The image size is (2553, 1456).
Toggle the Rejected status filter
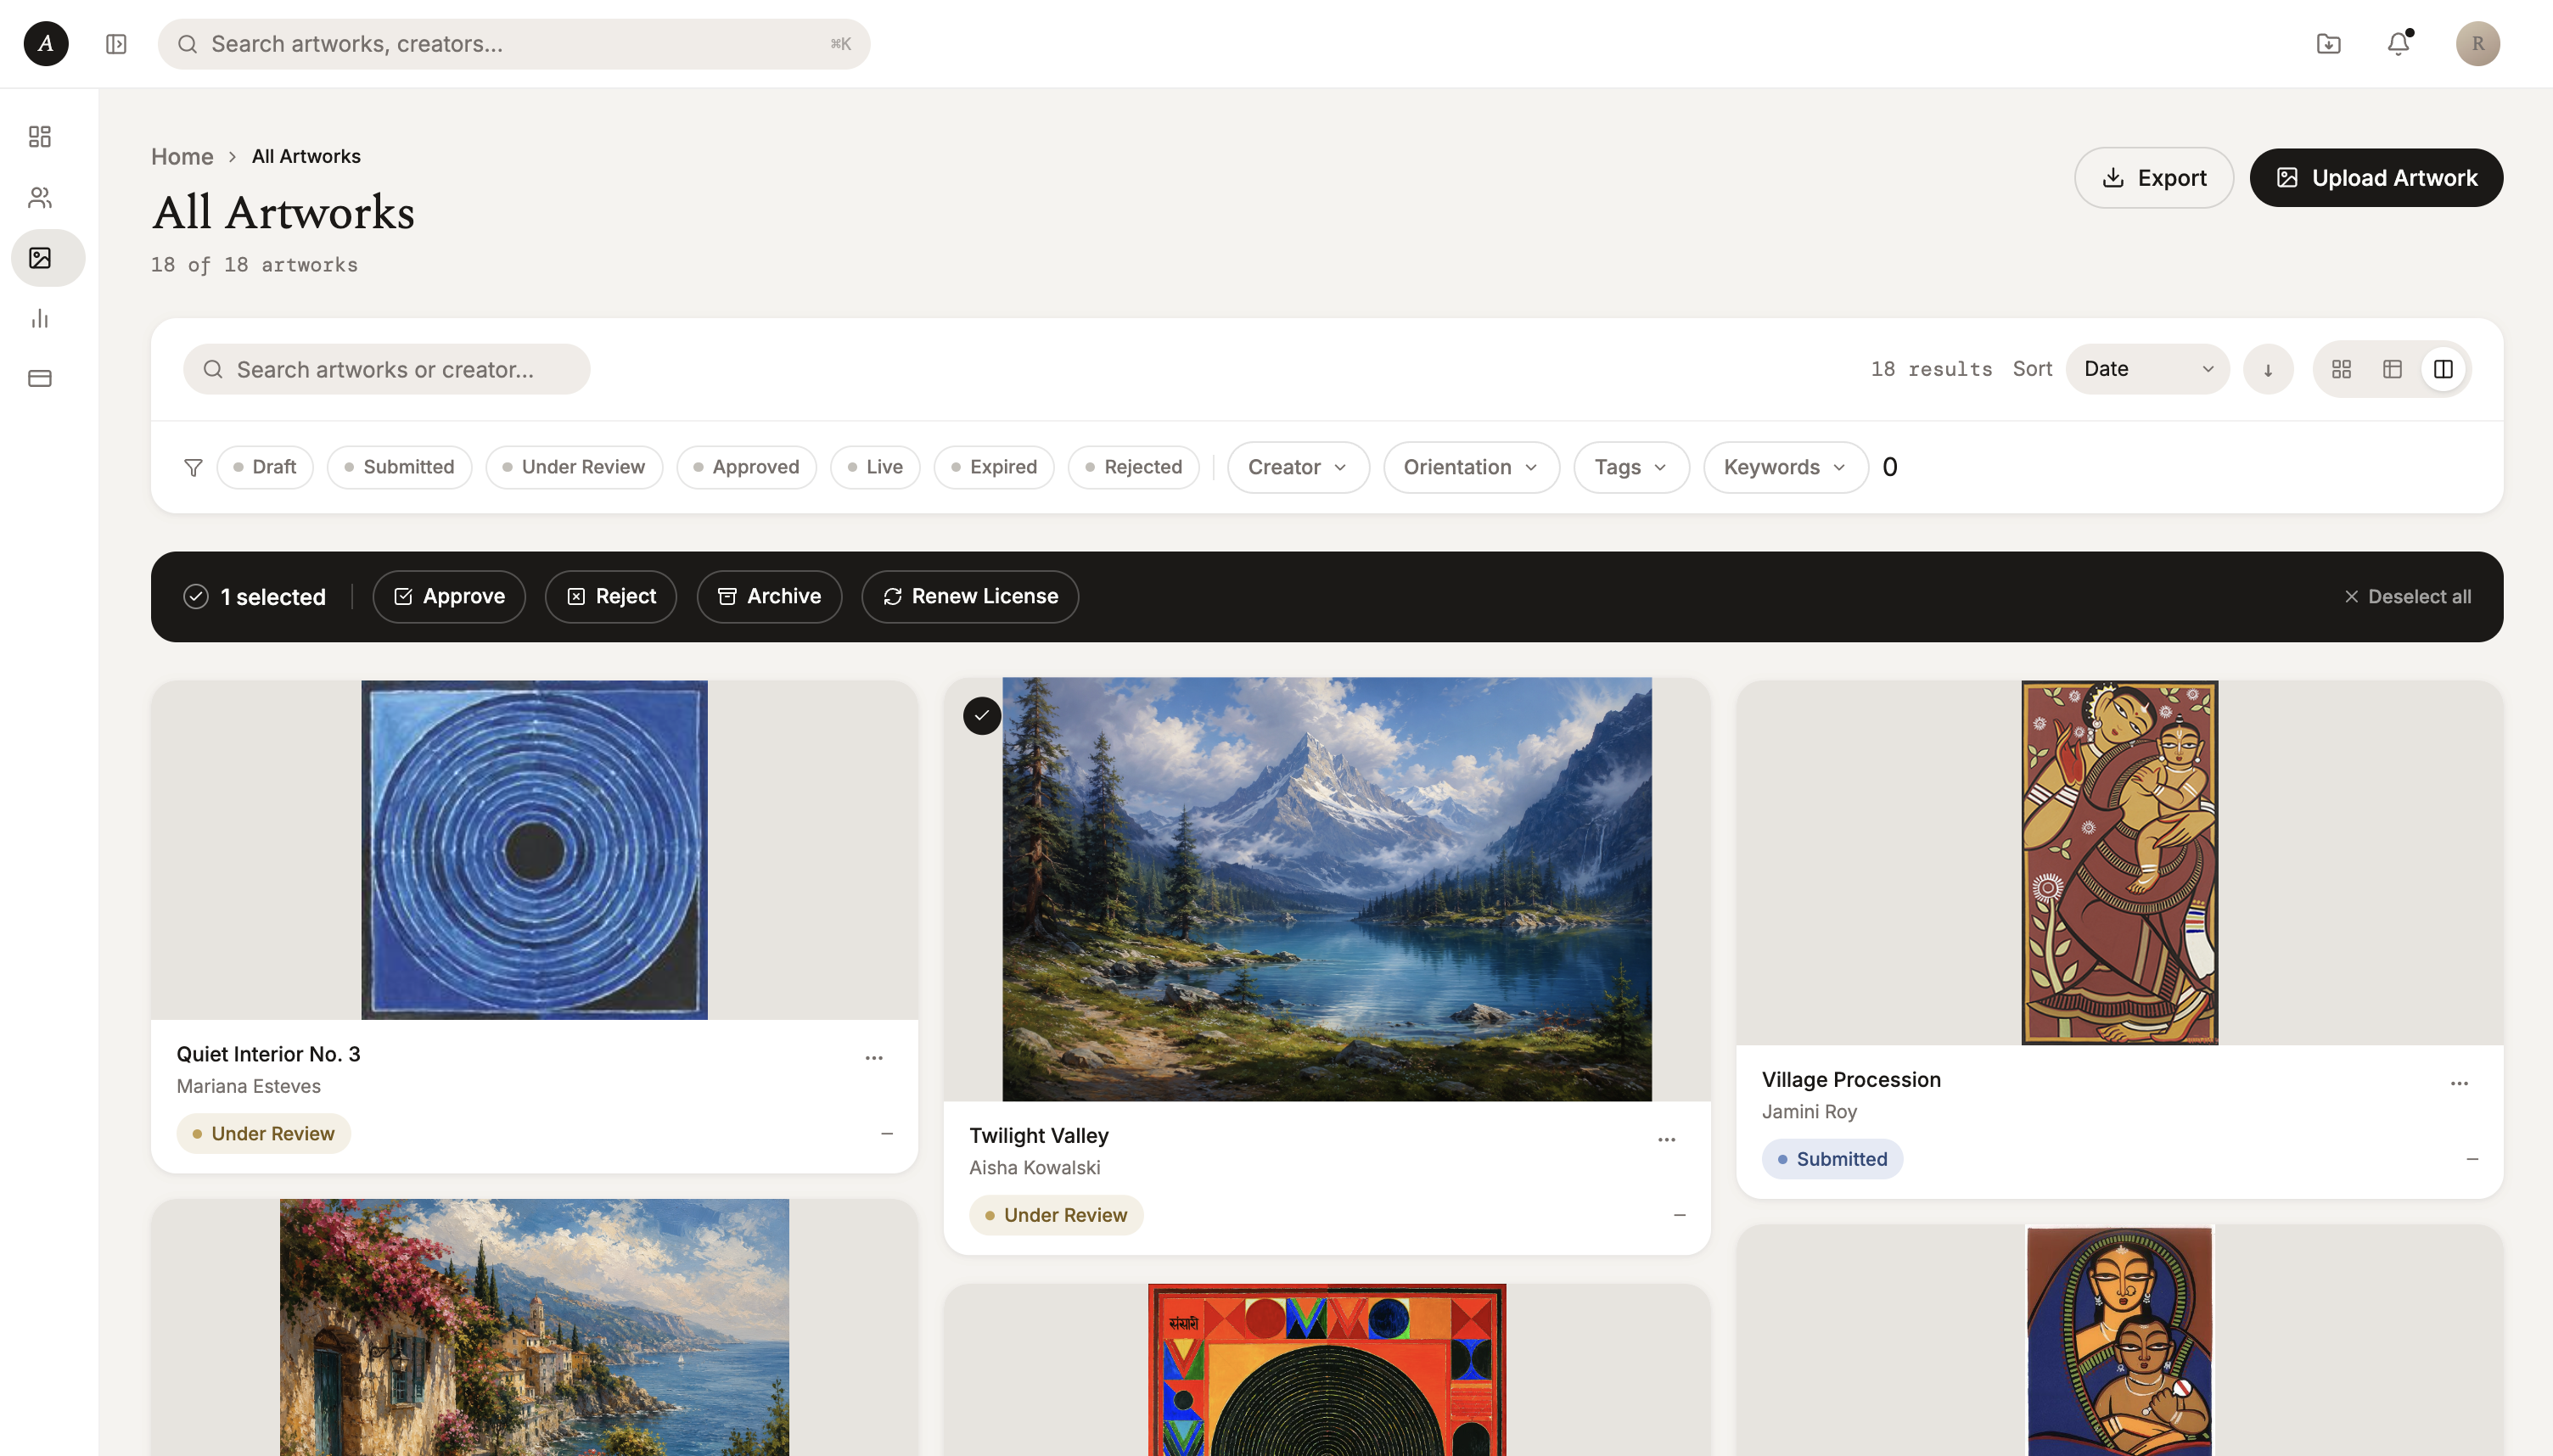point(1133,467)
